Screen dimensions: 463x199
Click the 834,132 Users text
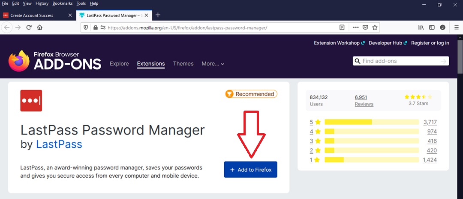[x=319, y=100]
